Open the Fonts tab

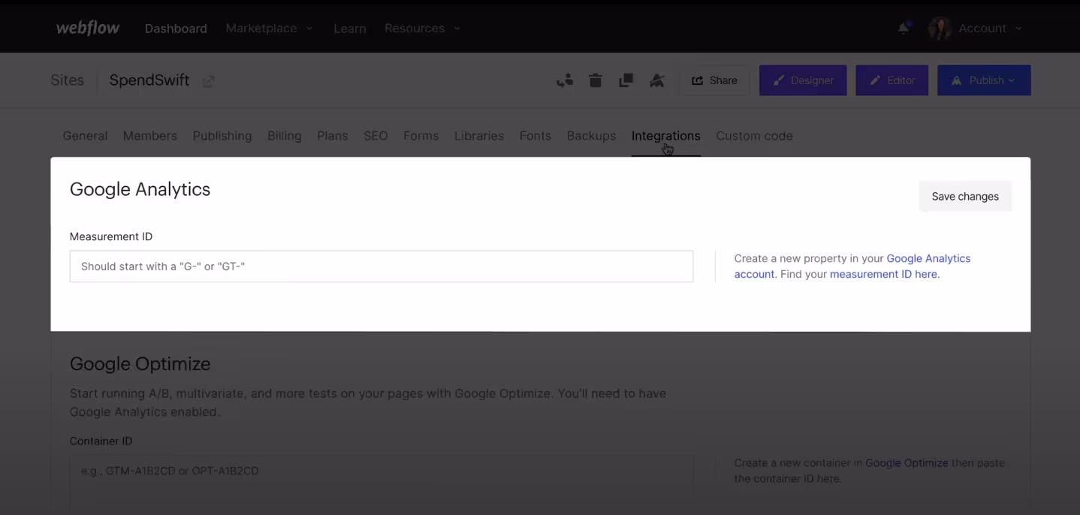pyautogui.click(x=535, y=136)
